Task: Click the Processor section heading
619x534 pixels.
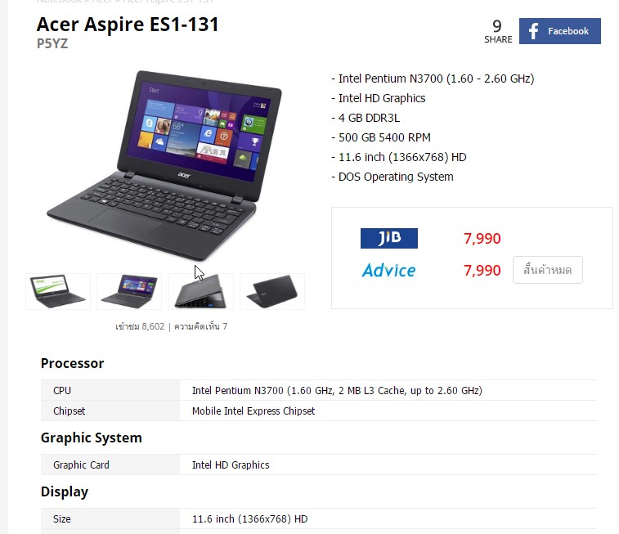Action: coord(72,363)
